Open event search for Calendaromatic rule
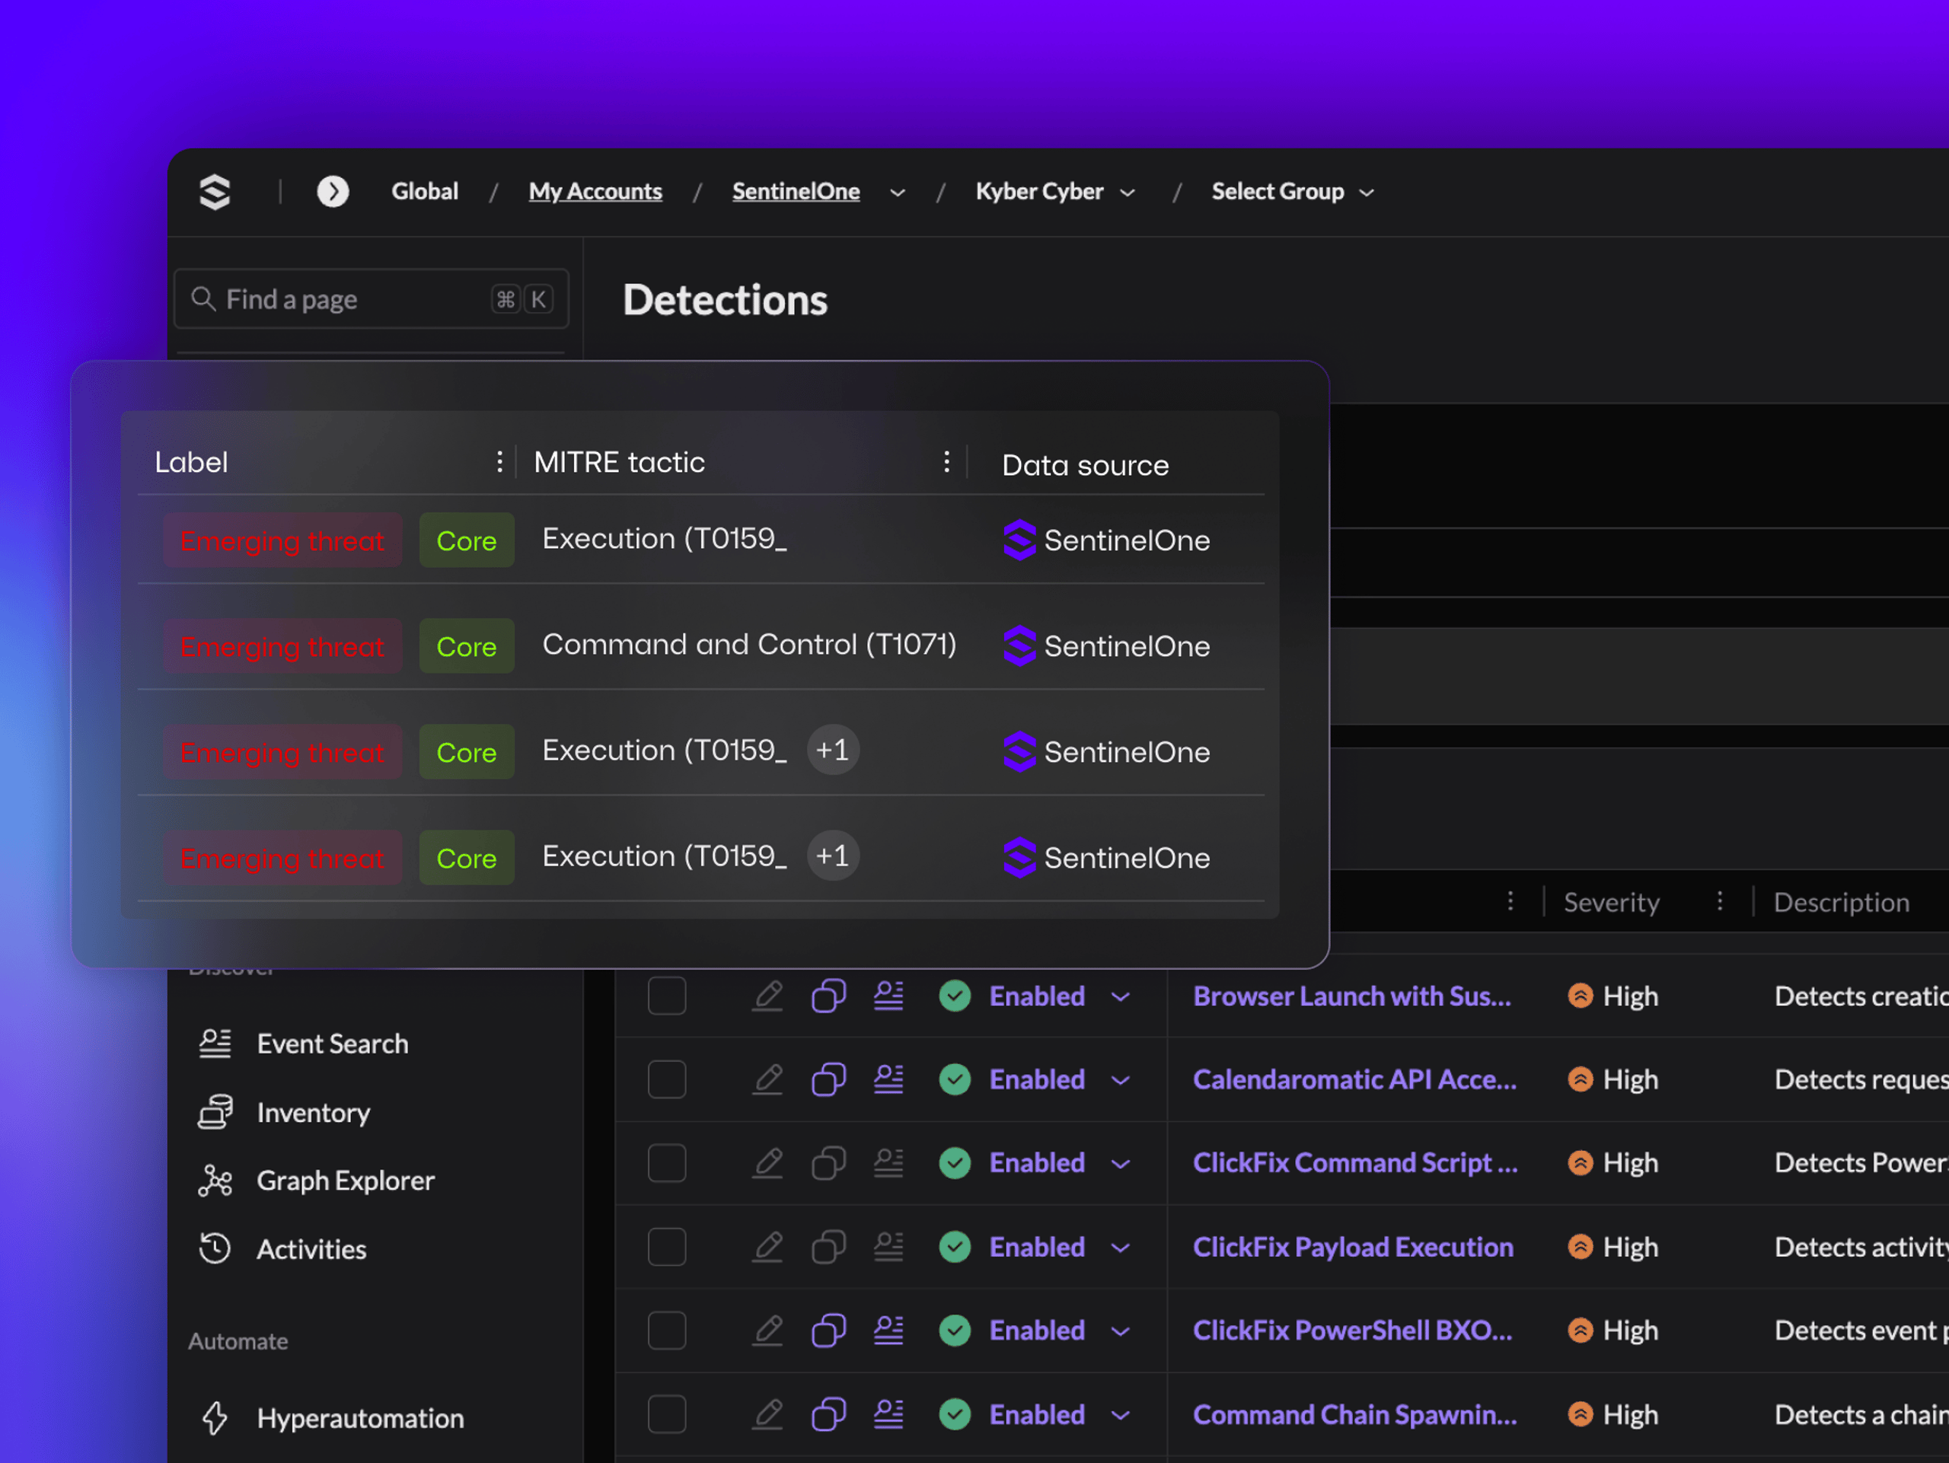The height and width of the screenshot is (1463, 1949). 889,1079
